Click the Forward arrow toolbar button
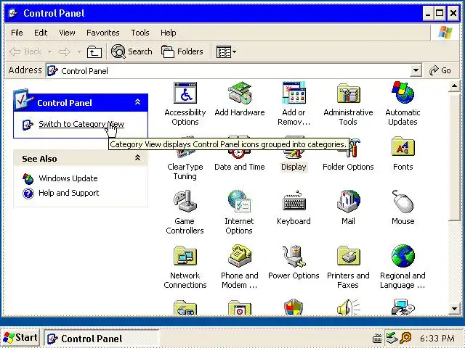 tap(65, 51)
